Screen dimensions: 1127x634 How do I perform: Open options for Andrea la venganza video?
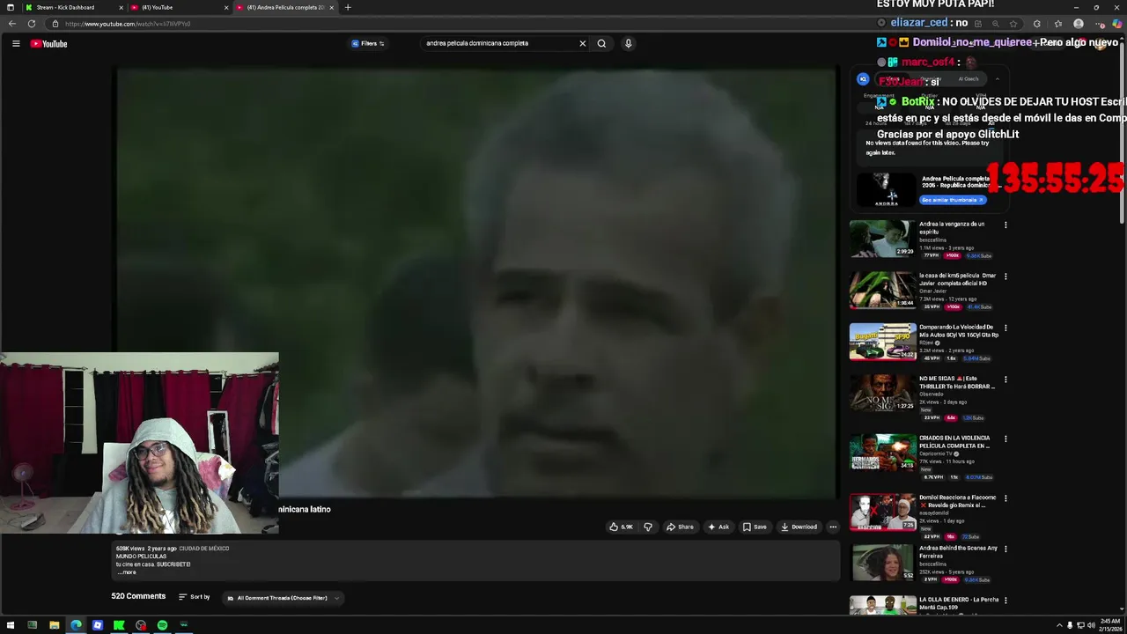click(x=1005, y=225)
